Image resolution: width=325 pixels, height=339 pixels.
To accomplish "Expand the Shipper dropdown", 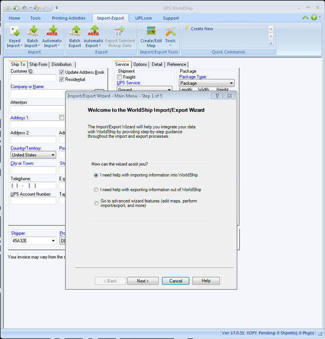I will [x=53, y=241].
